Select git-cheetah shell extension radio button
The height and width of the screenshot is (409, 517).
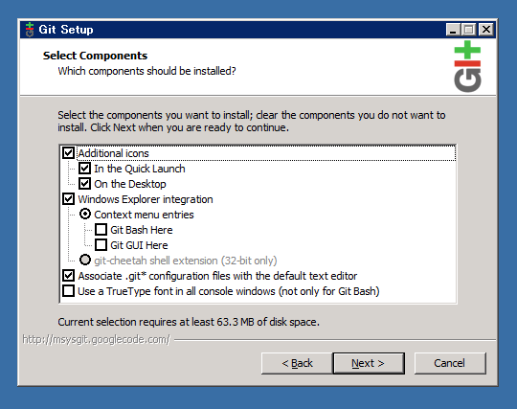pyautogui.click(x=85, y=261)
